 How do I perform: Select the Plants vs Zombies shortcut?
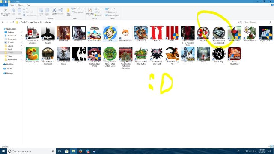[250, 34]
